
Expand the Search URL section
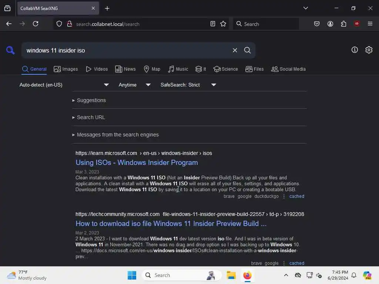(88, 117)
